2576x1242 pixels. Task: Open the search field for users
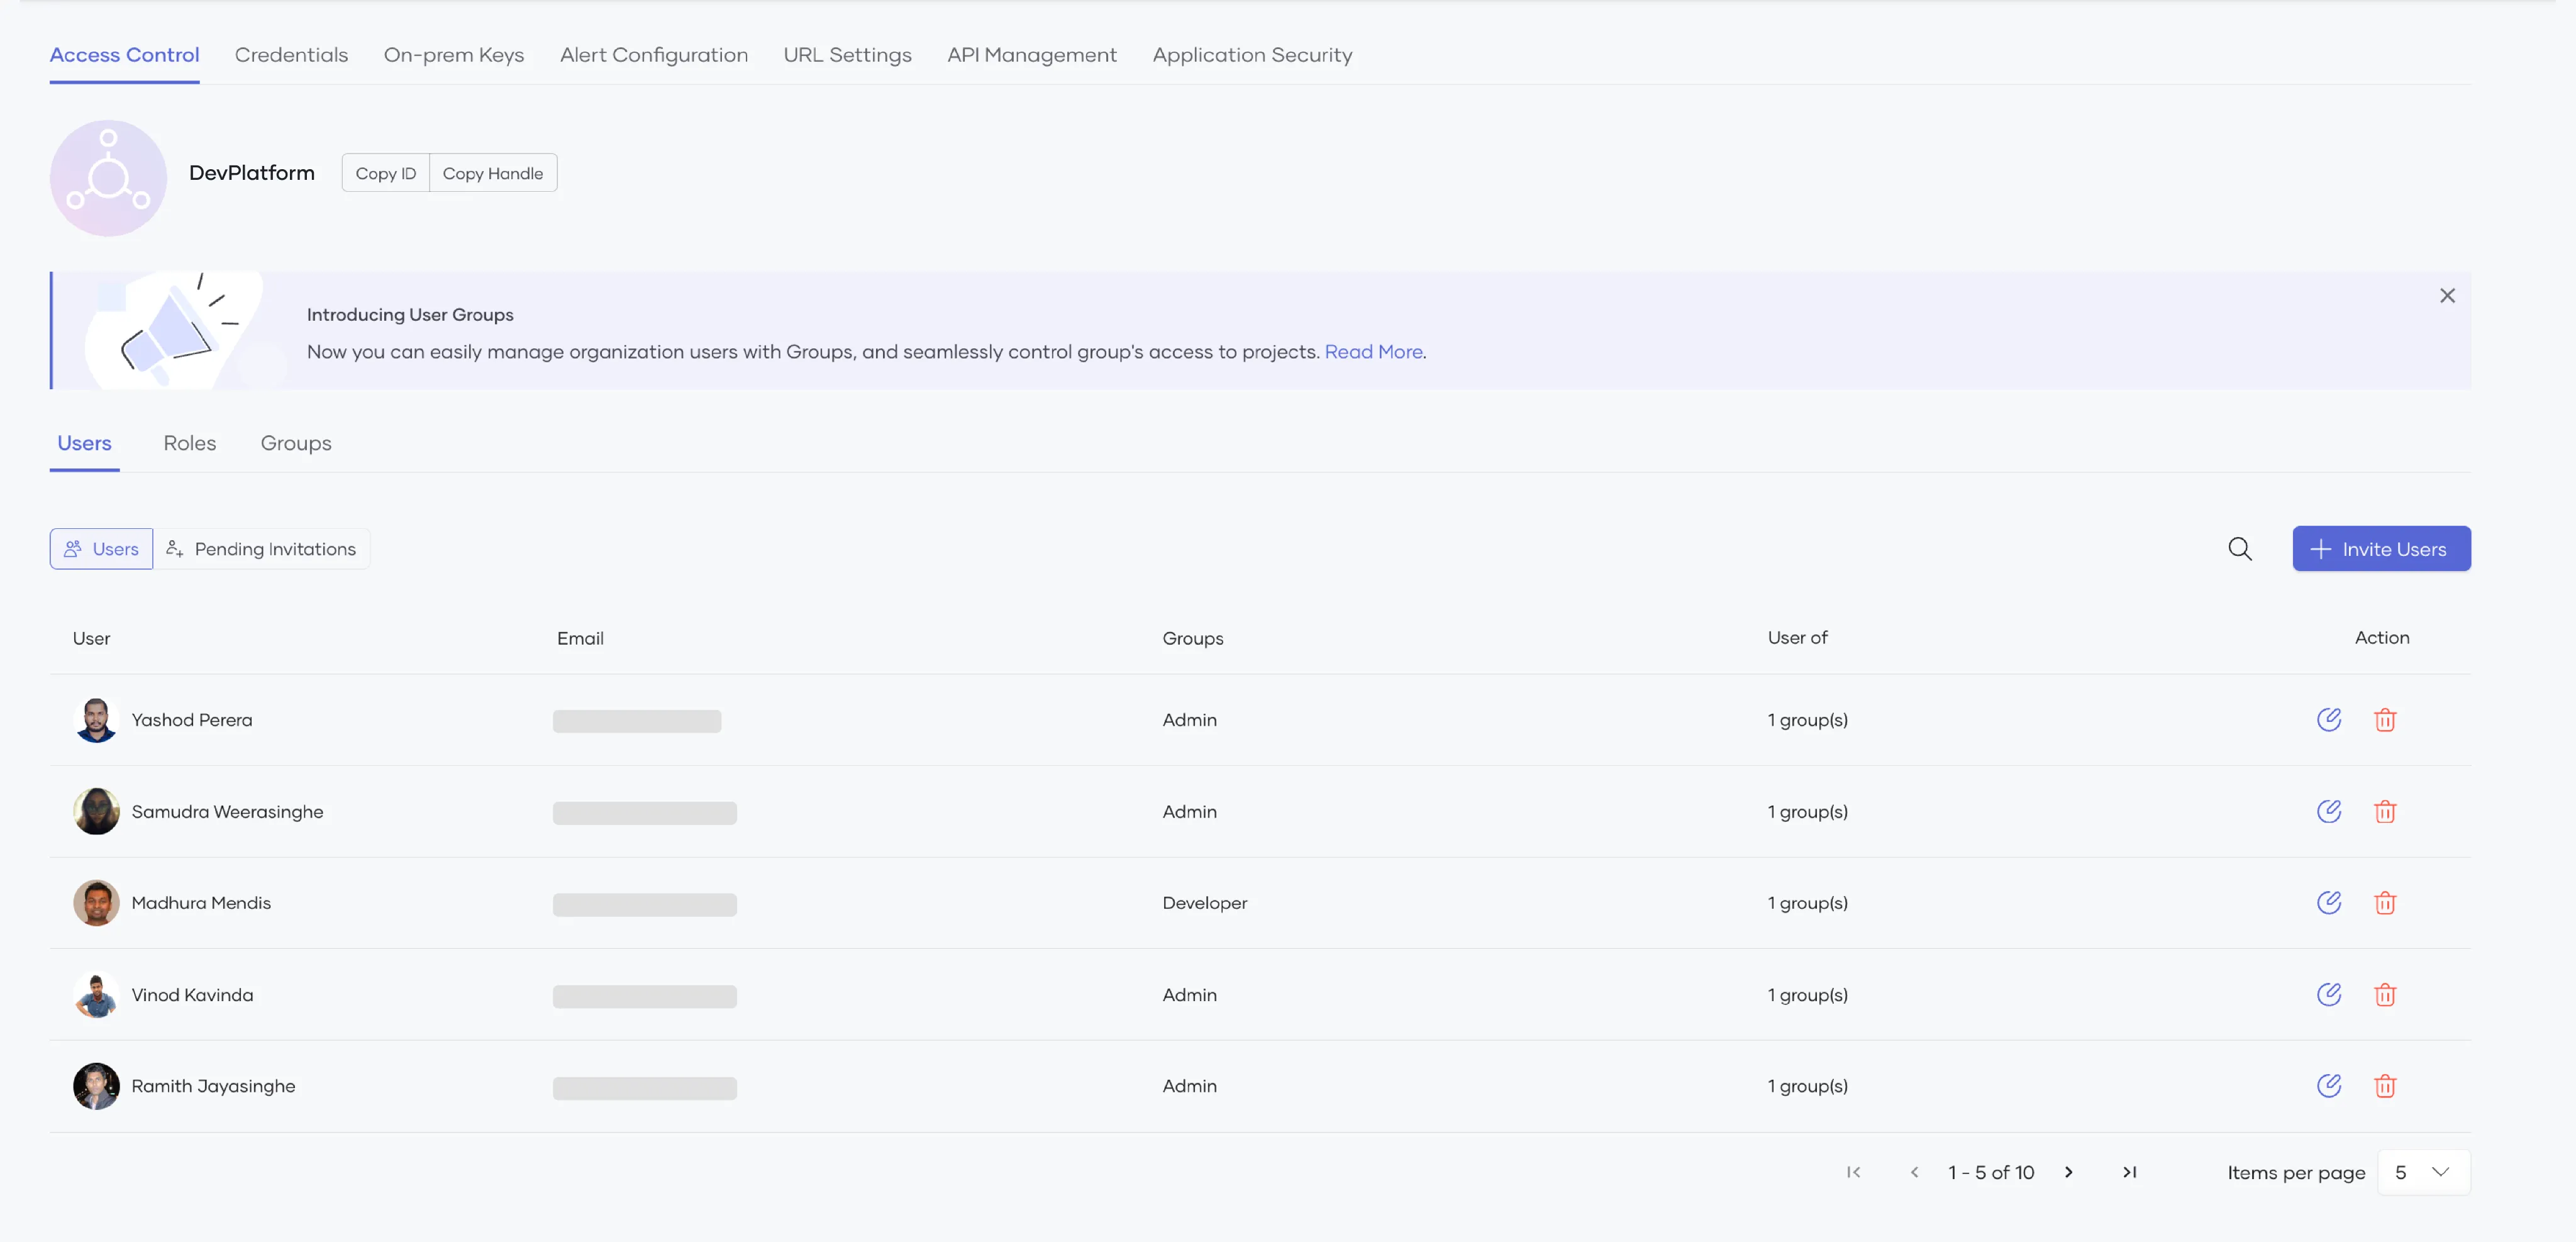coord(2241,548)
